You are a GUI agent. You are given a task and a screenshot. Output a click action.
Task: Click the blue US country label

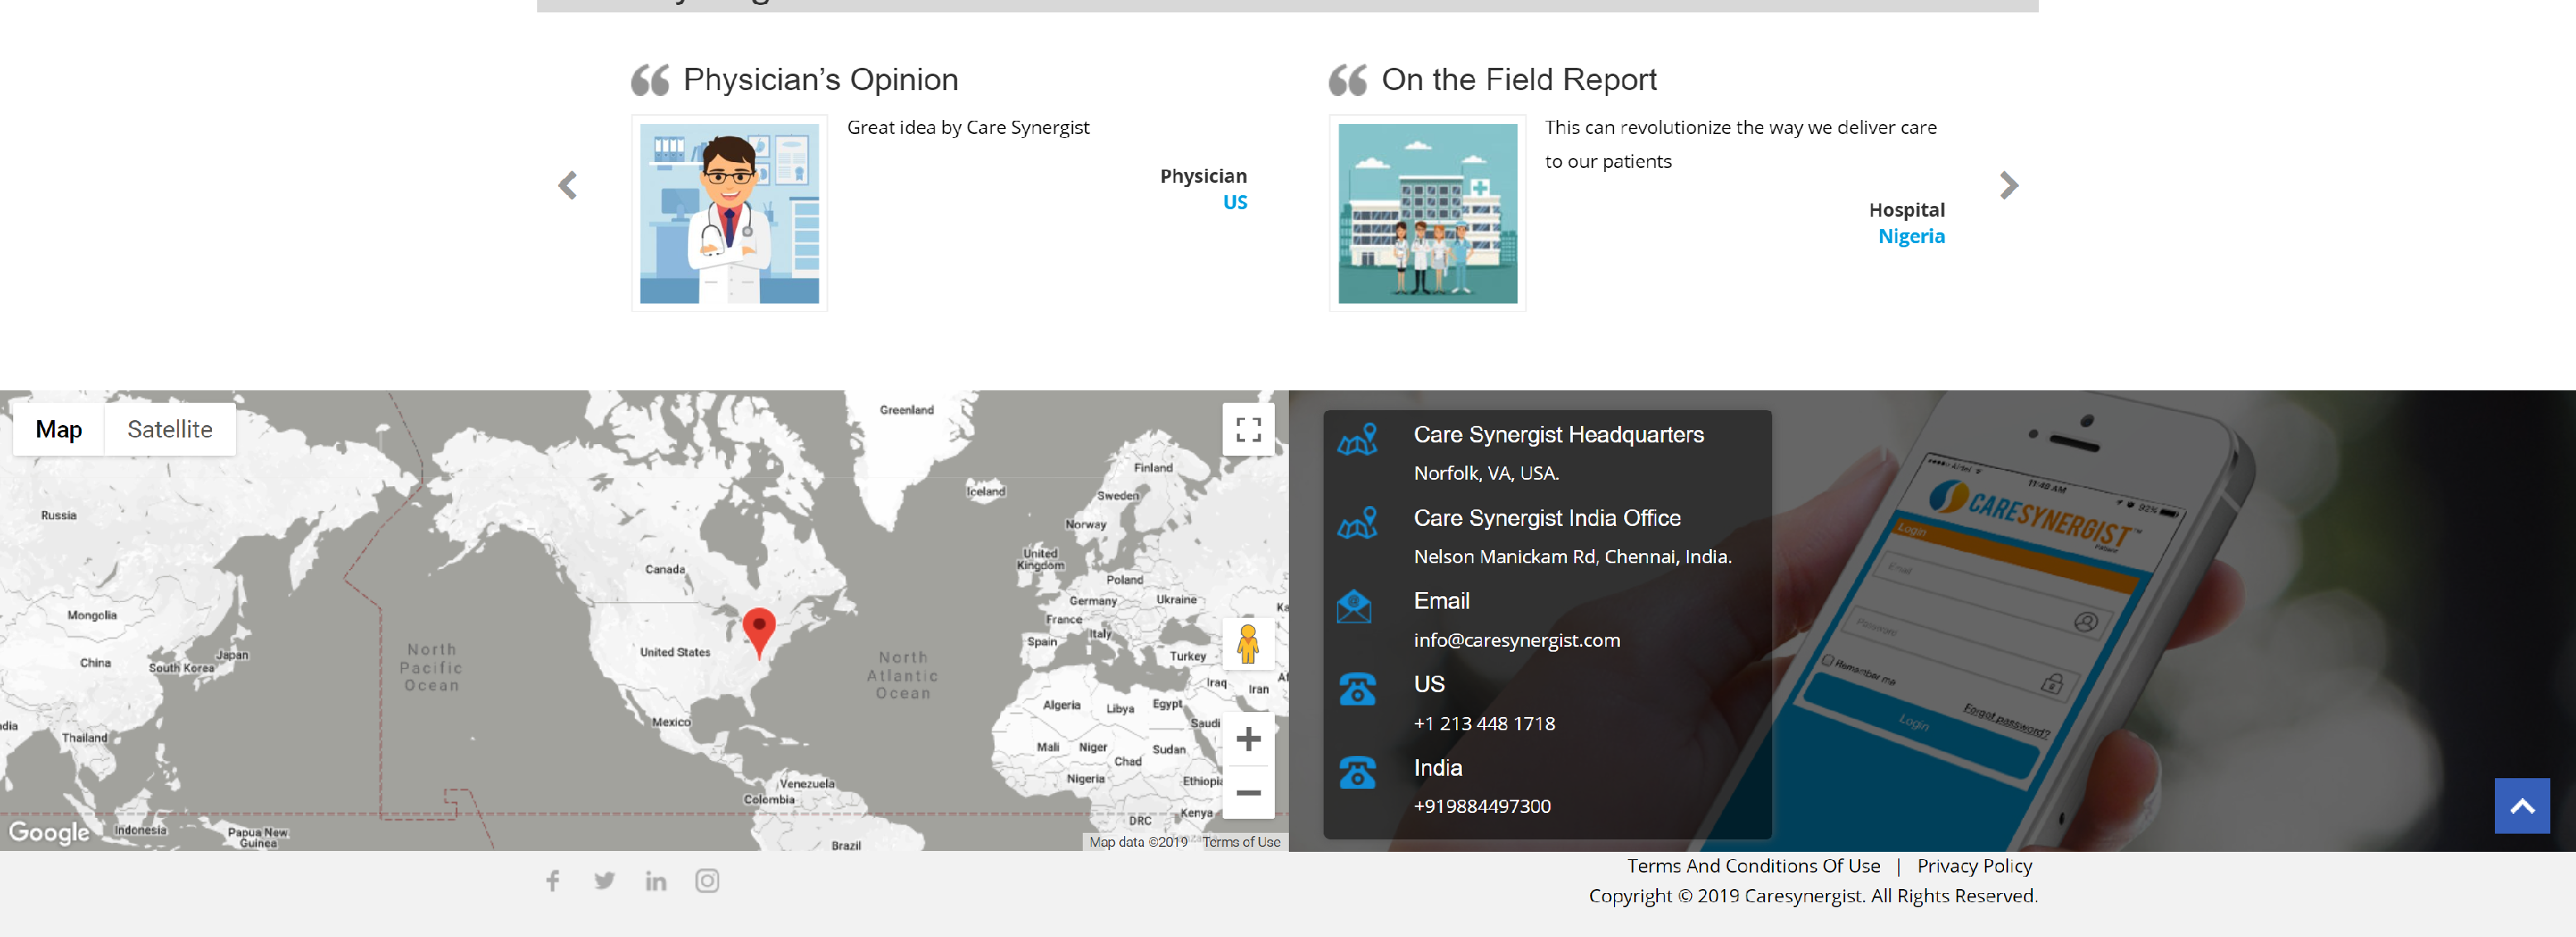(1235, 203)
